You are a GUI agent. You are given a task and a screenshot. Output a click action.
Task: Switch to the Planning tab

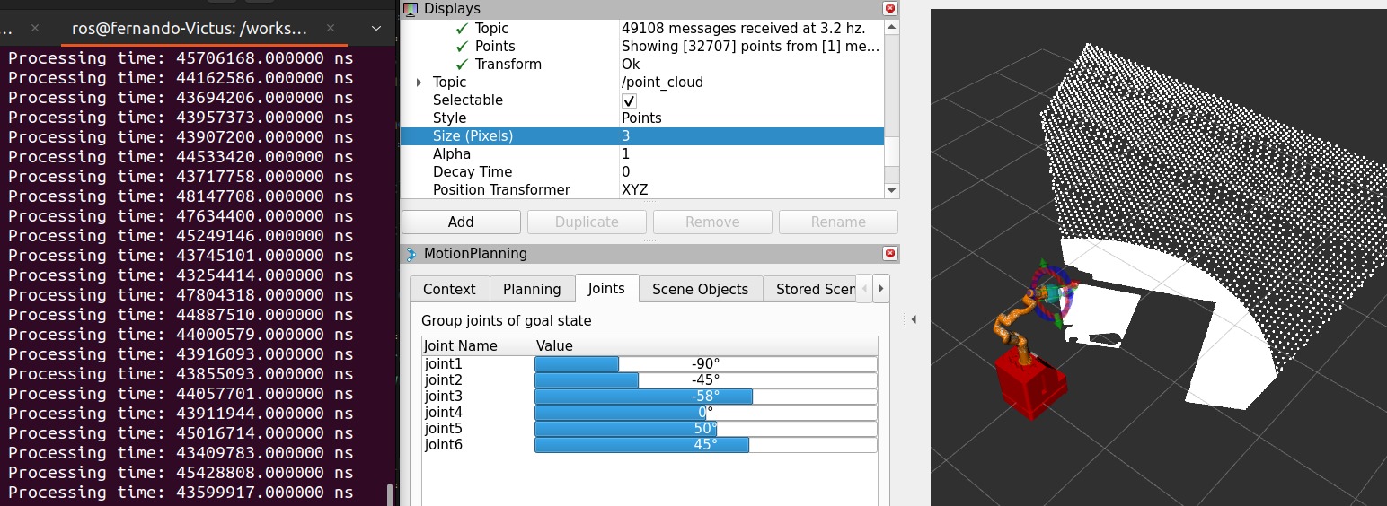click(532, 289)
